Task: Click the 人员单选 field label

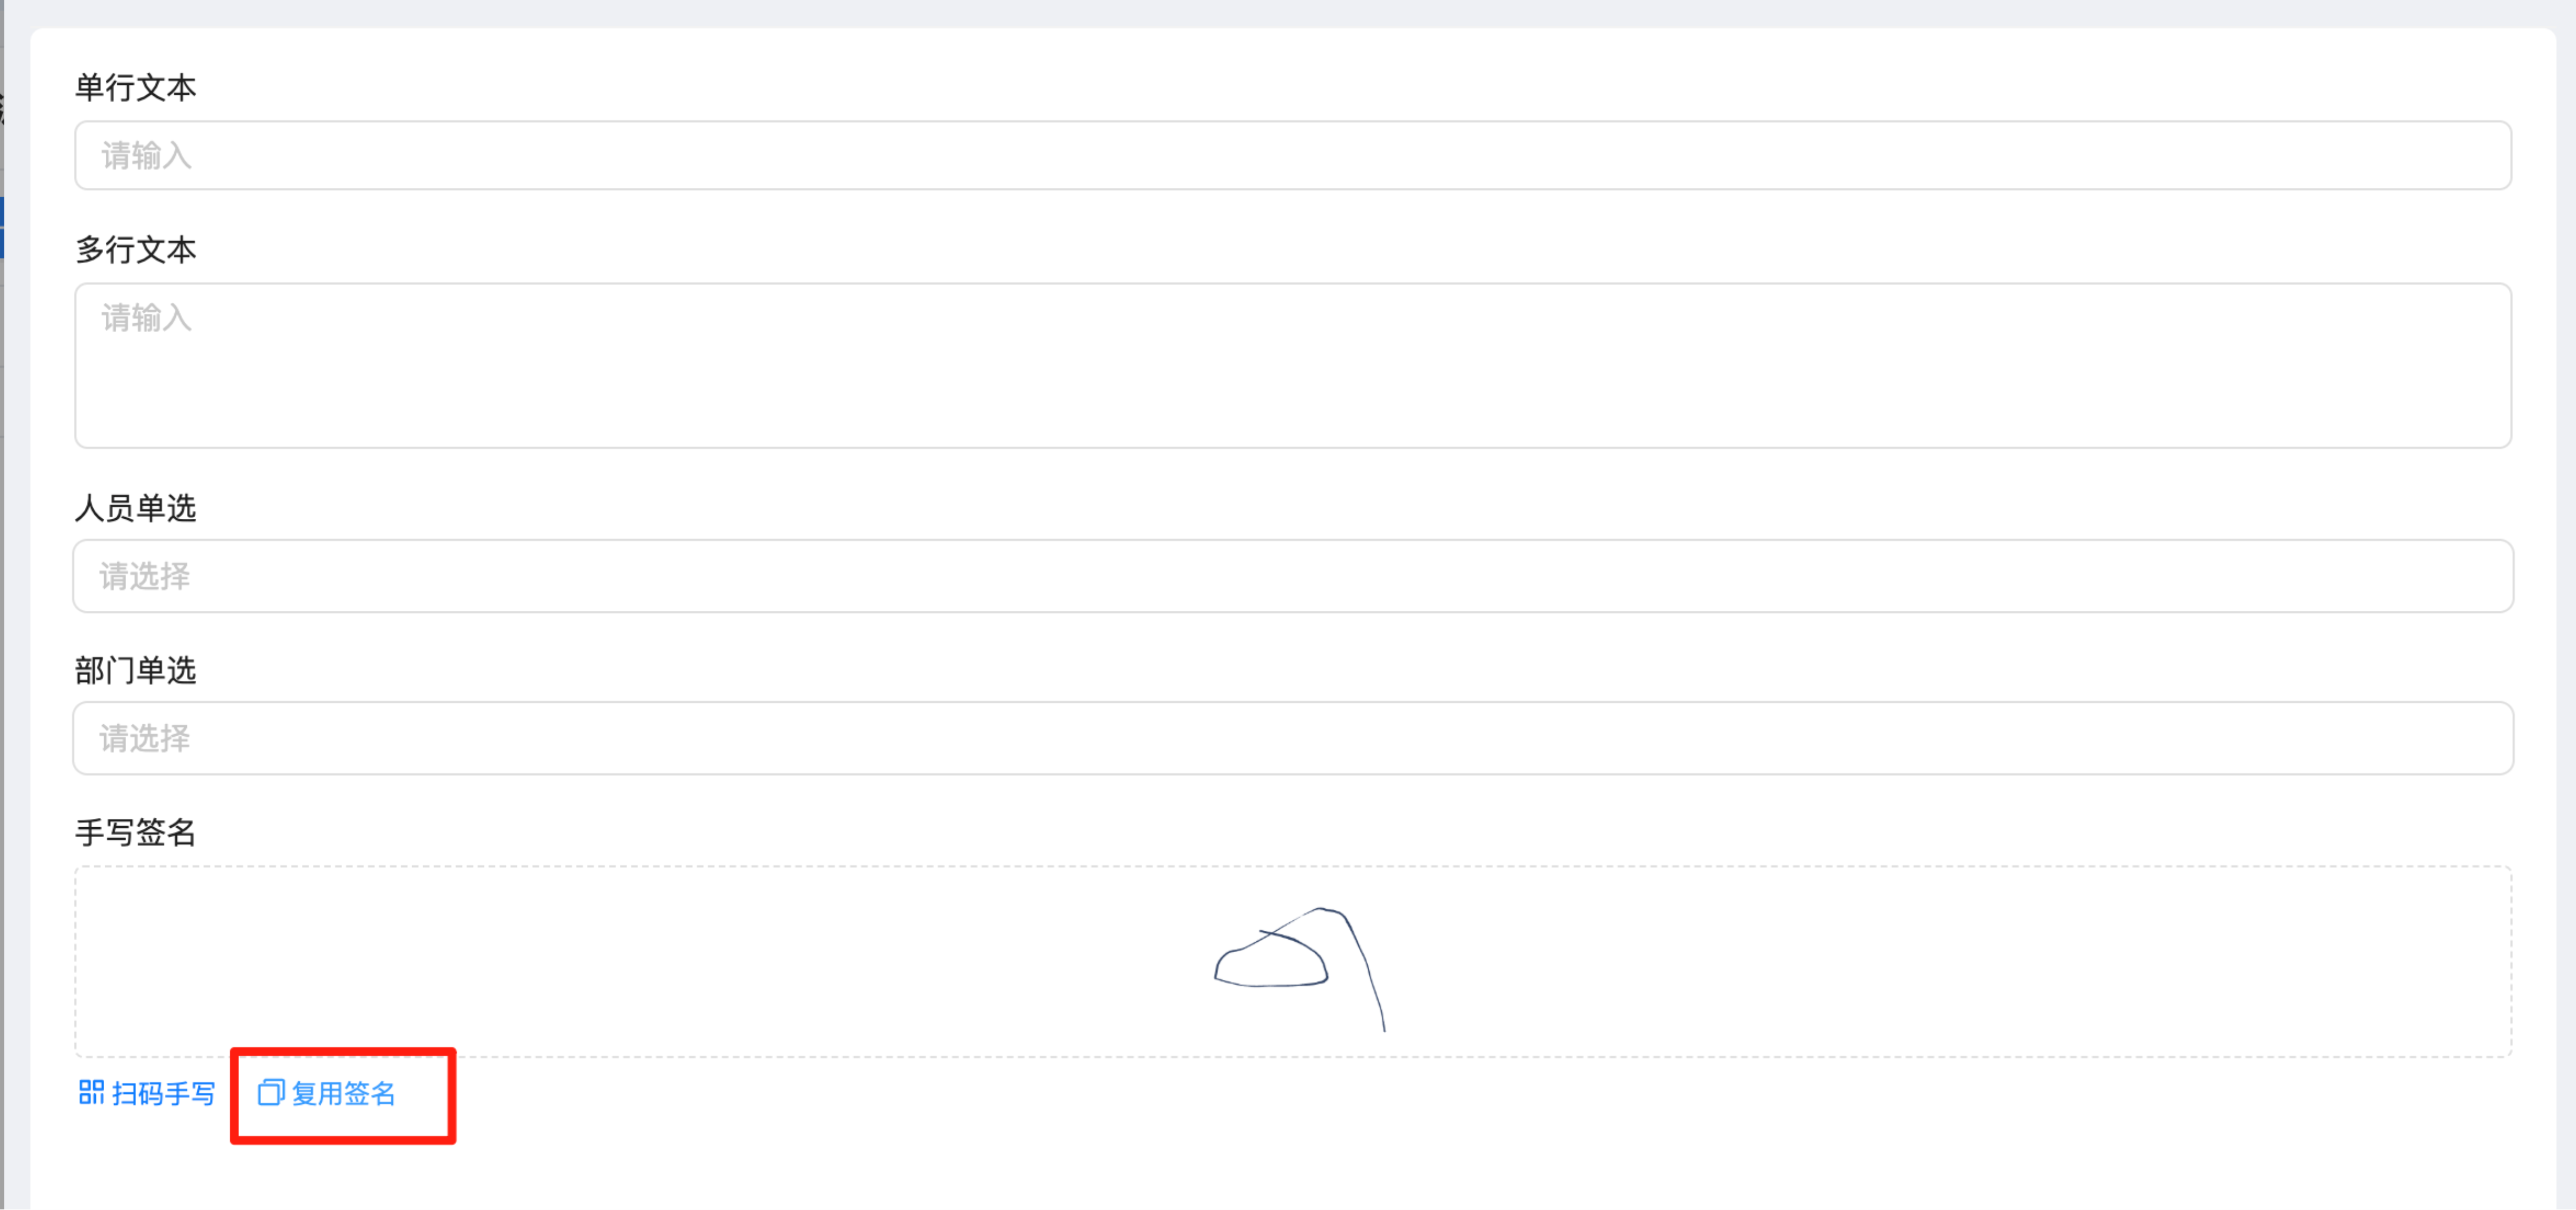Action: click(x=136, y=508)
